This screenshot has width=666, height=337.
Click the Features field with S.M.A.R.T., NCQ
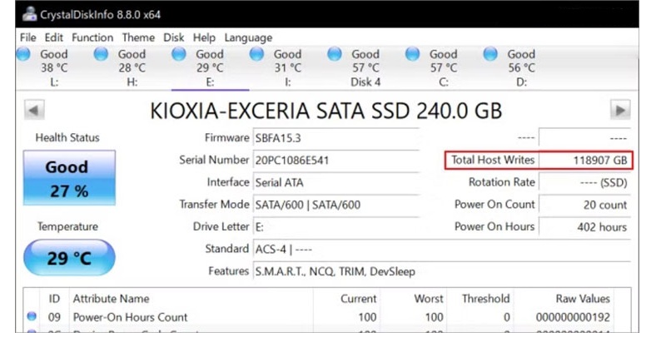442,271
